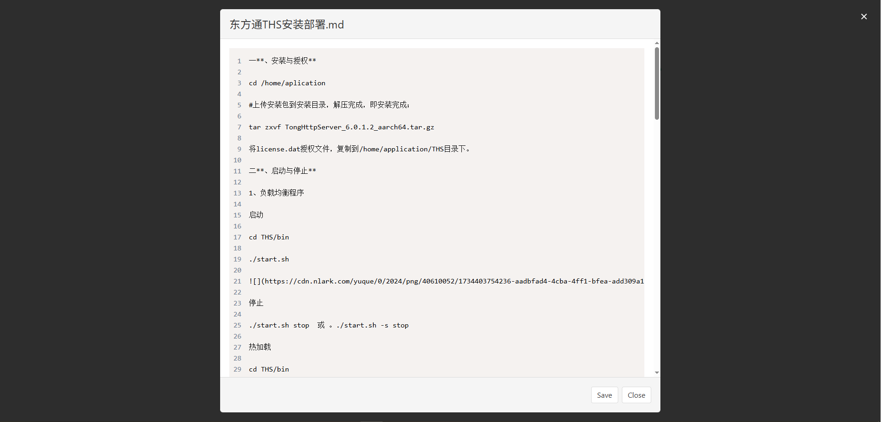
Task: Click the 停止 line on row 23
Action: 256,303
